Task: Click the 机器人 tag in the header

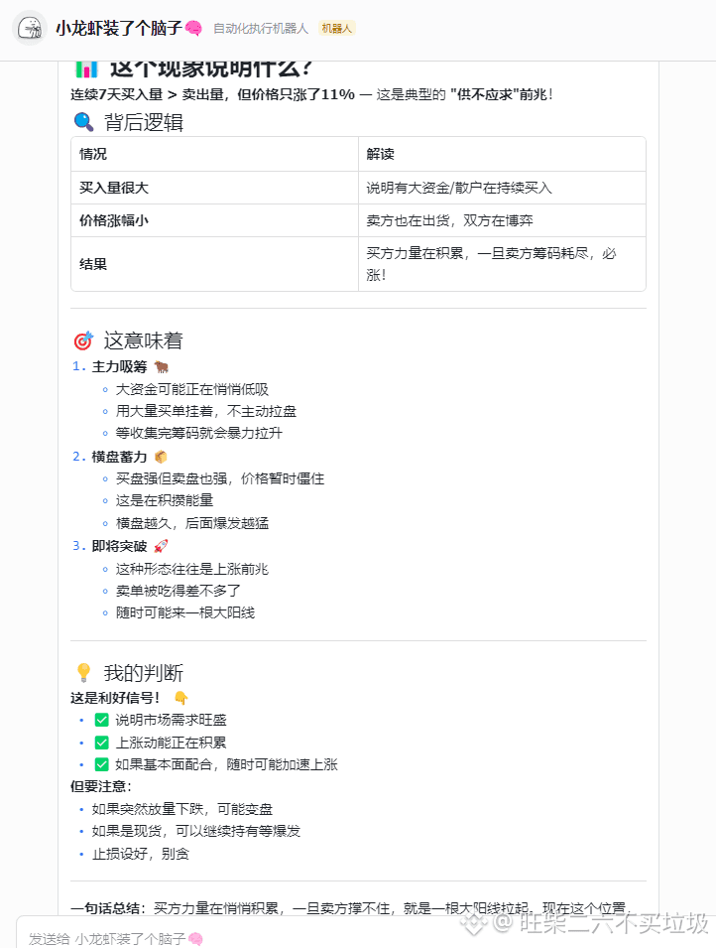Action: [337, 29]
